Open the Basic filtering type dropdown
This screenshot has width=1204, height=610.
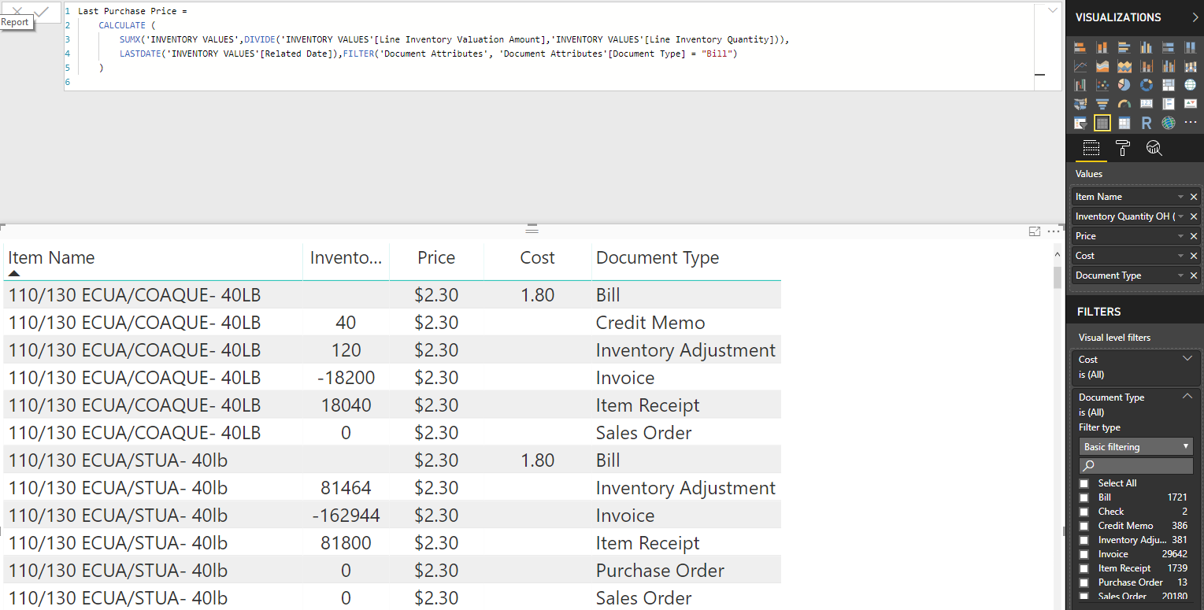coord(1135,446)
